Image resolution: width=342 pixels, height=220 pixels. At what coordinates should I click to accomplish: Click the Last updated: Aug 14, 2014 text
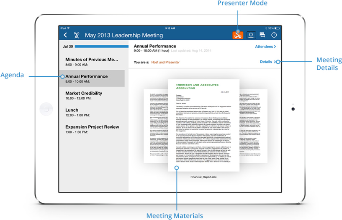[x=191, y=51]
